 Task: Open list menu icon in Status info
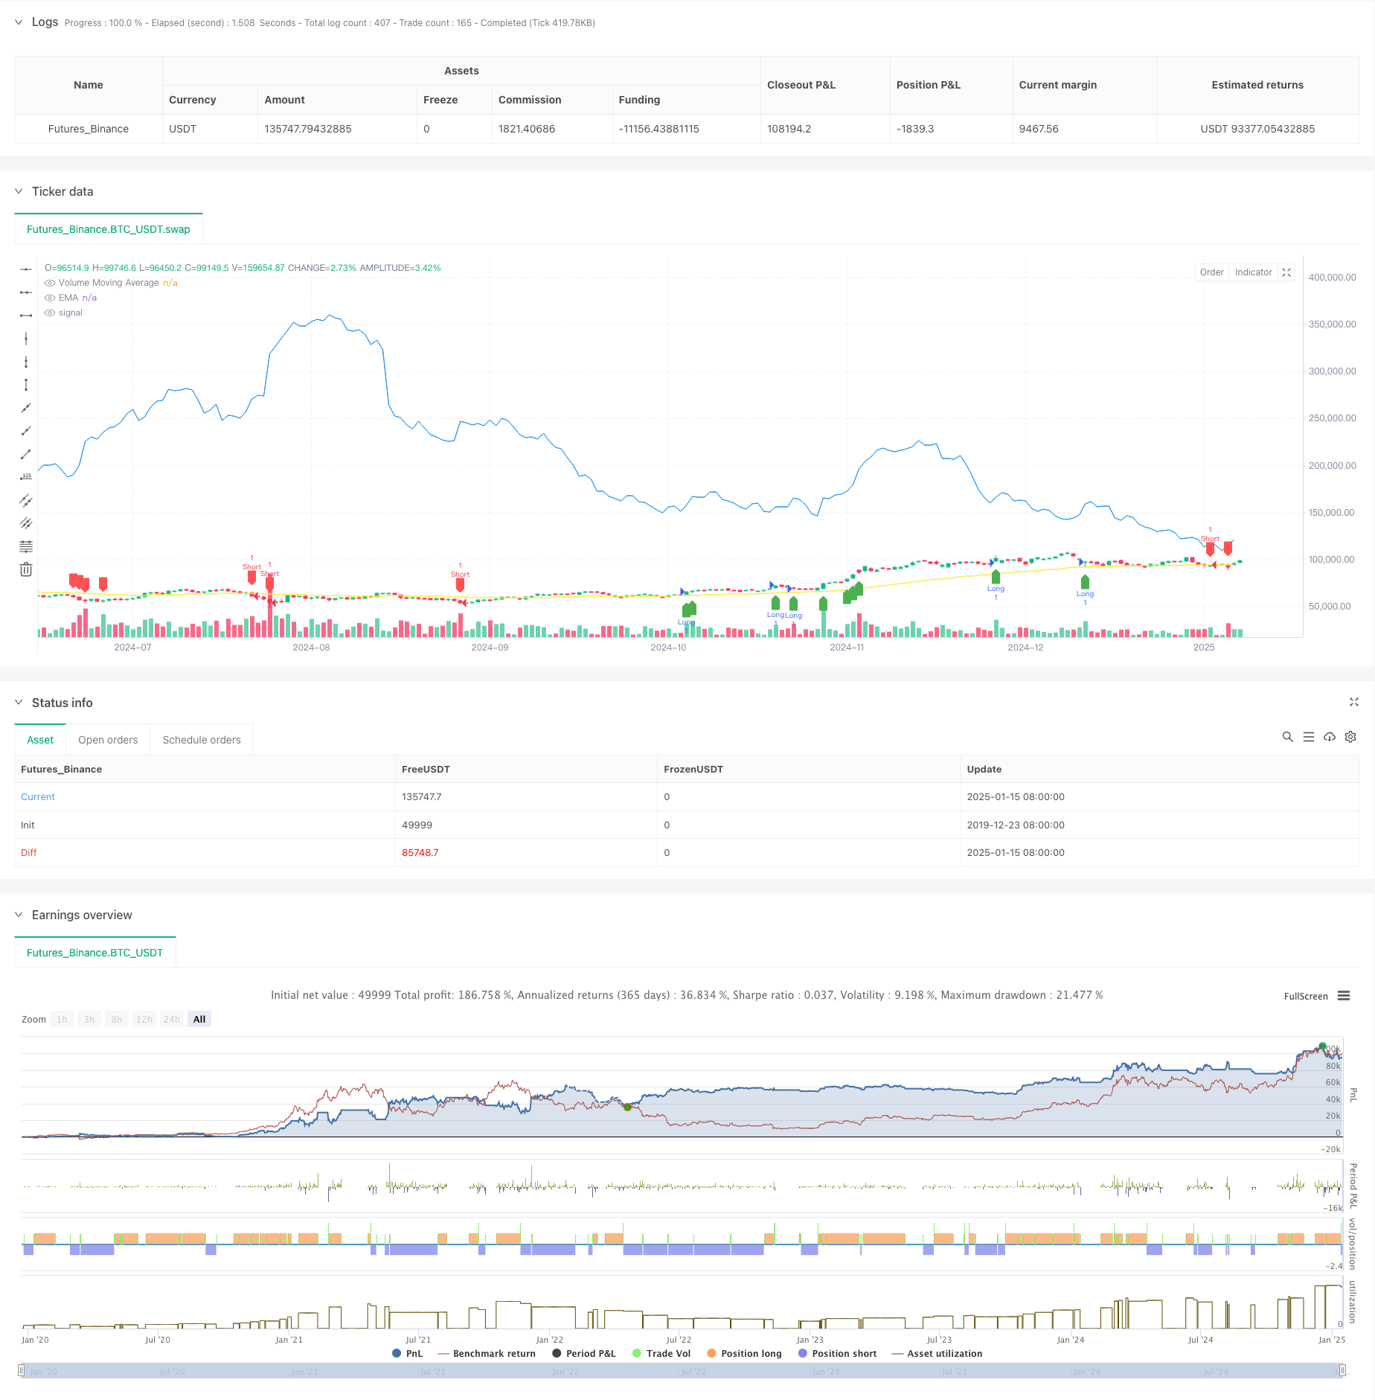coord(1309,737)
